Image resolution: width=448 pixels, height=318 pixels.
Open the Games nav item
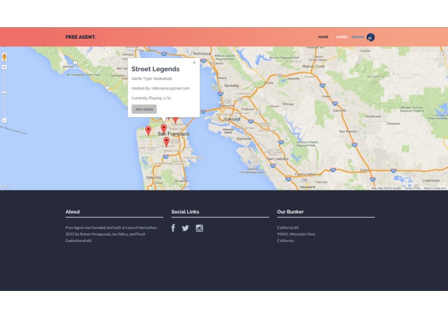342,37
